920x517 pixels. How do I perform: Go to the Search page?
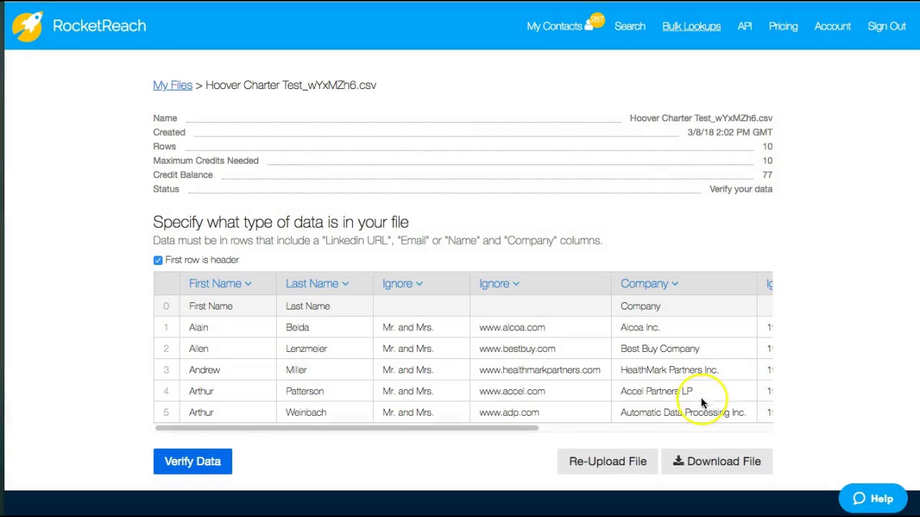(630, 27)
